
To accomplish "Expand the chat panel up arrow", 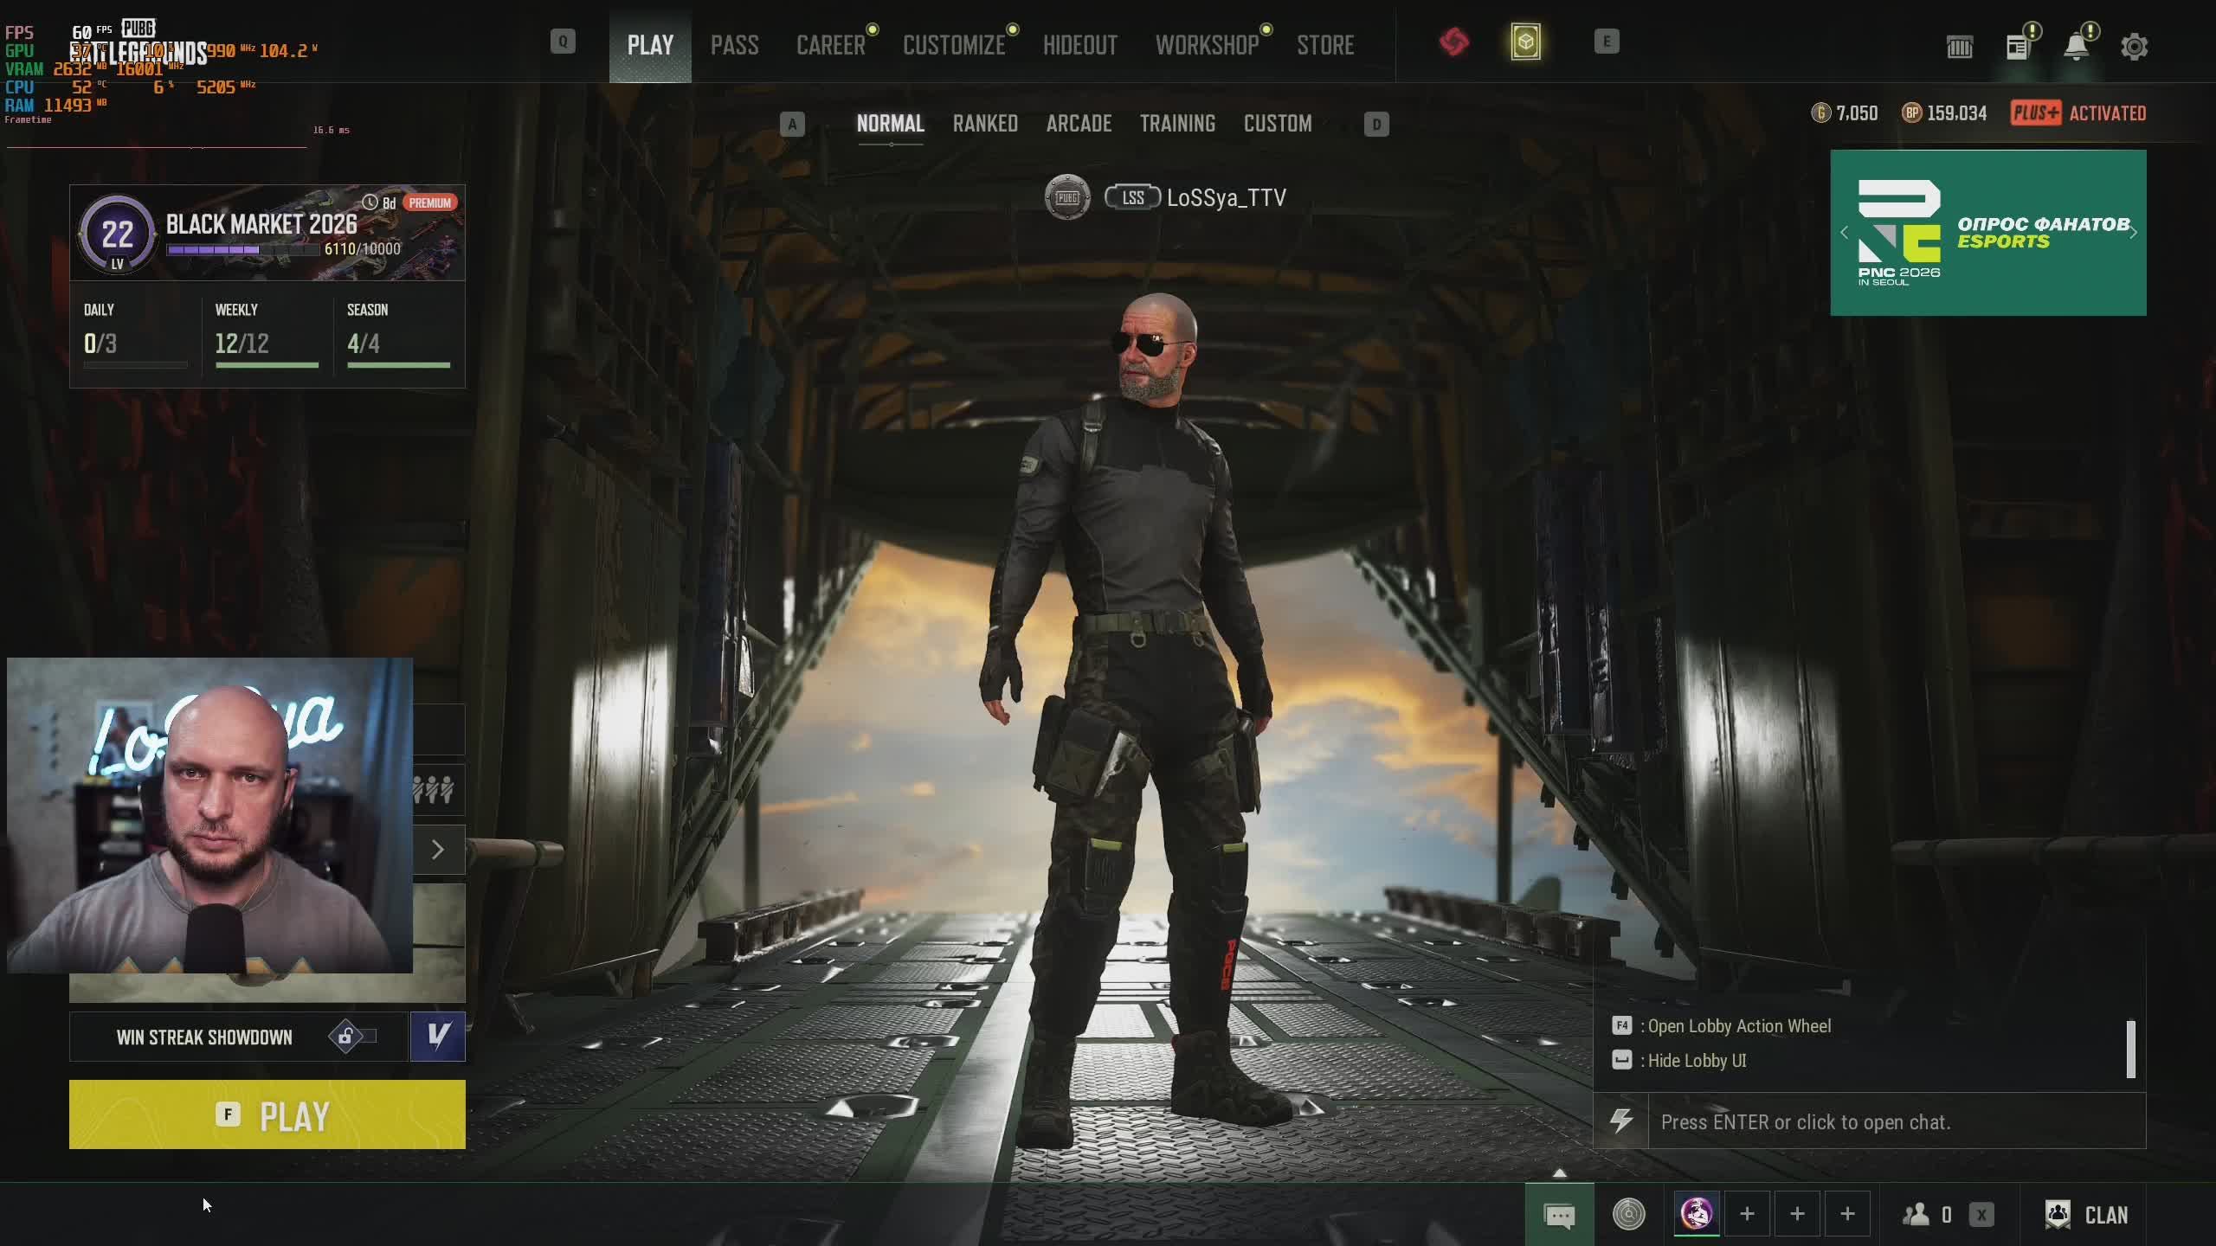I will tap(1559, 1173).
